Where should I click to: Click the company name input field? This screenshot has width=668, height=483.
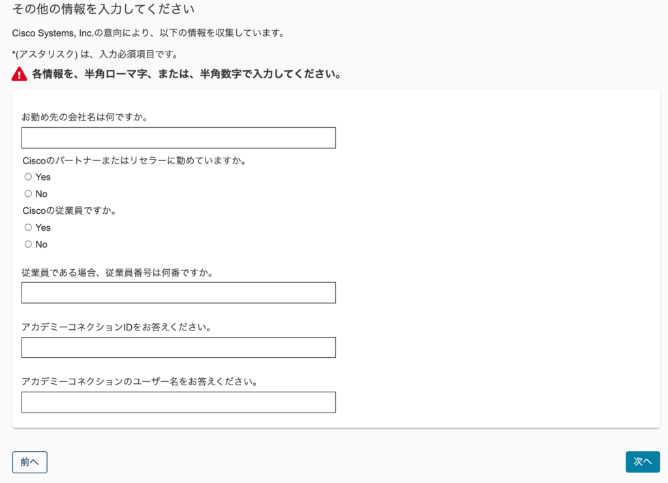point(179,138)
